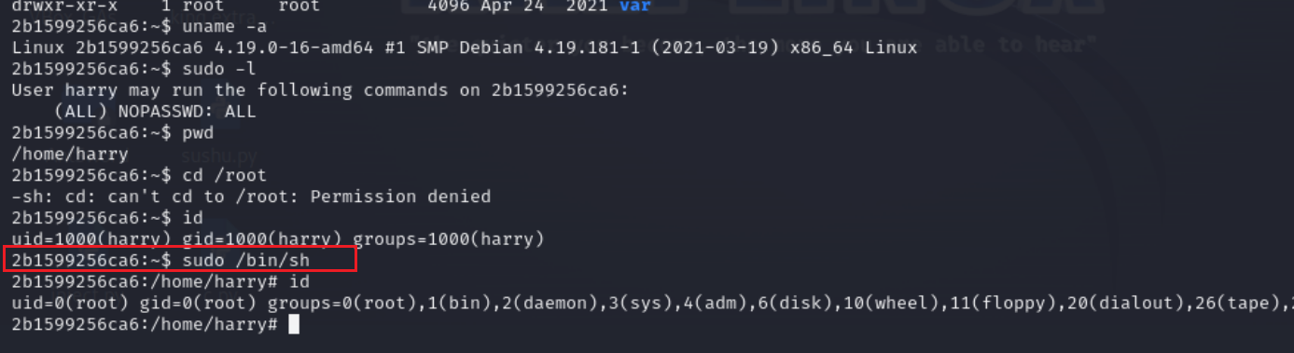Click the 'pwd' command text
This screenshot has width=1294, height=353.
click(198, 132)
